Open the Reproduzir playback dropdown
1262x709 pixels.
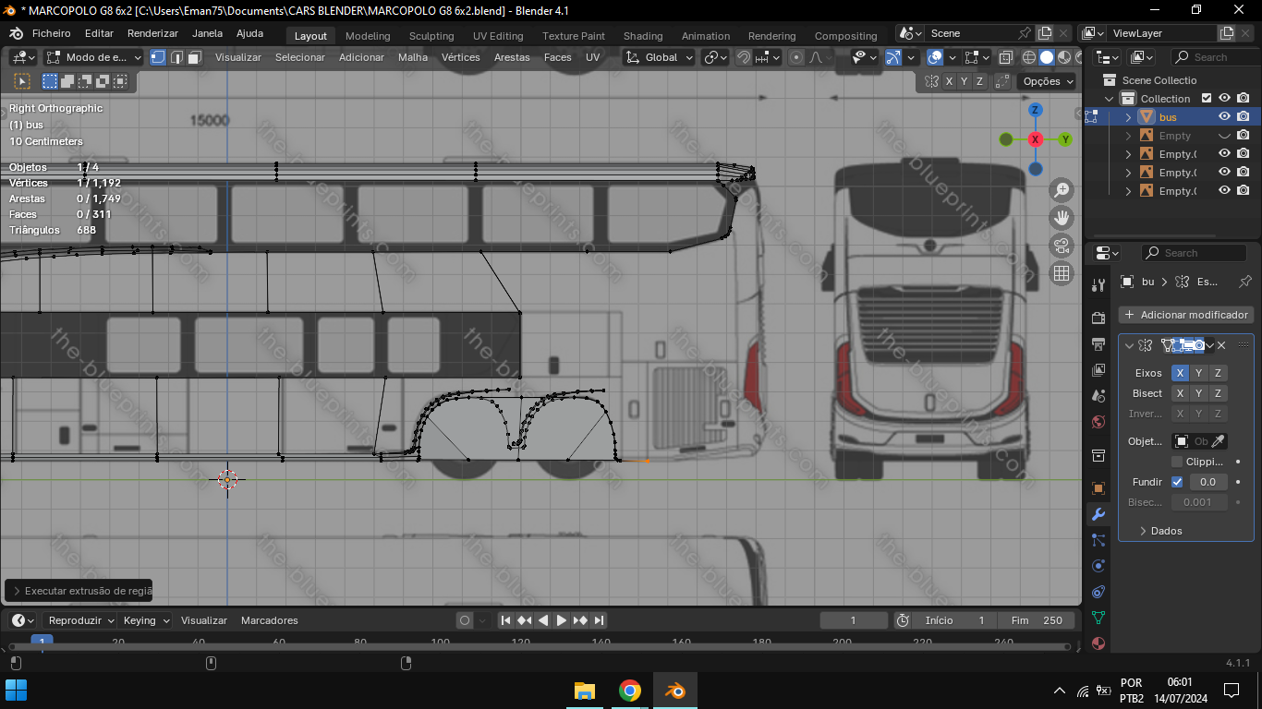pyautogui.click(x=81, y=620)
